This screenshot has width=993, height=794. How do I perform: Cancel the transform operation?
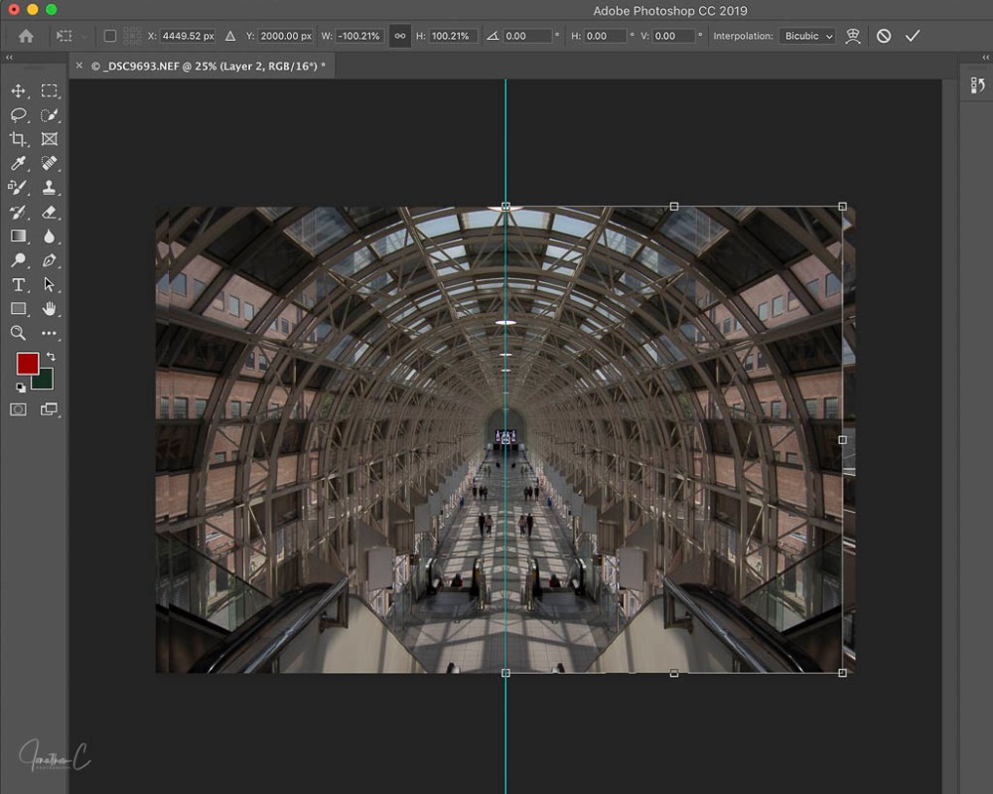[884, 36]
